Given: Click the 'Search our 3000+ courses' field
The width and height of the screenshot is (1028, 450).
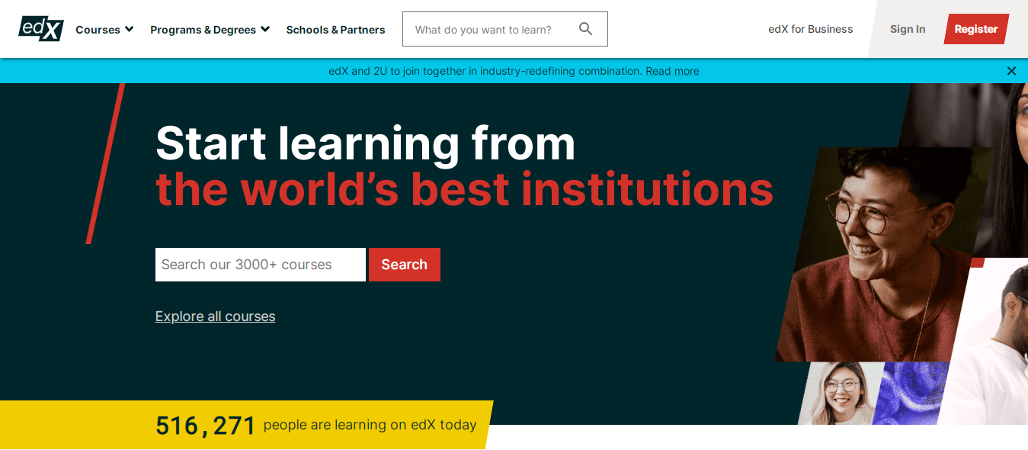Looking at the screenshot, I should (260, 265).
